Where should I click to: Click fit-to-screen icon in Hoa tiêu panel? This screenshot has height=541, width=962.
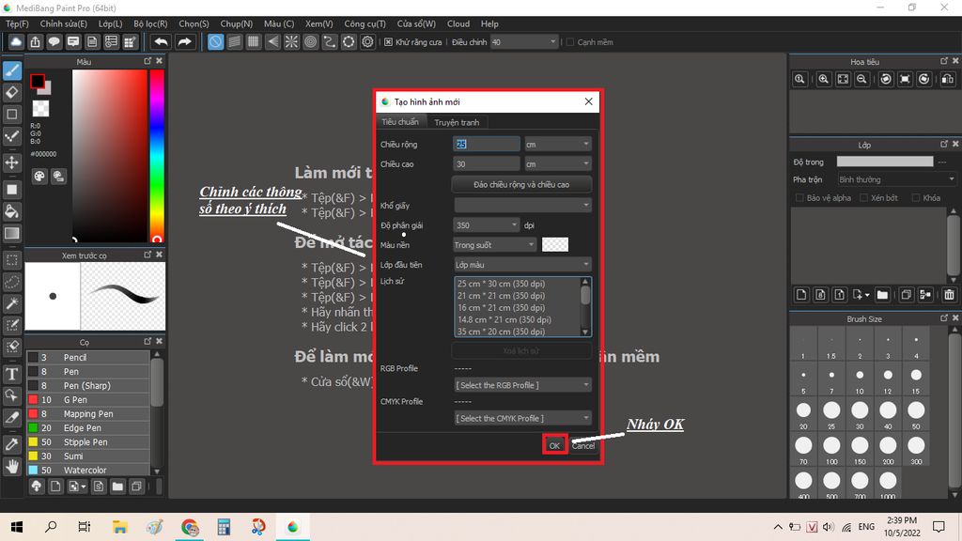(x=843, y=79)
